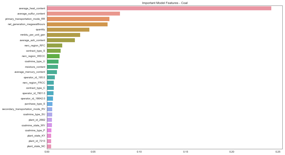Image resolution: width=285 pixels, height=155 pixels.
Task: Click the secondary_transportation_mode_RV bar
Action: click(x=50, y=109)
